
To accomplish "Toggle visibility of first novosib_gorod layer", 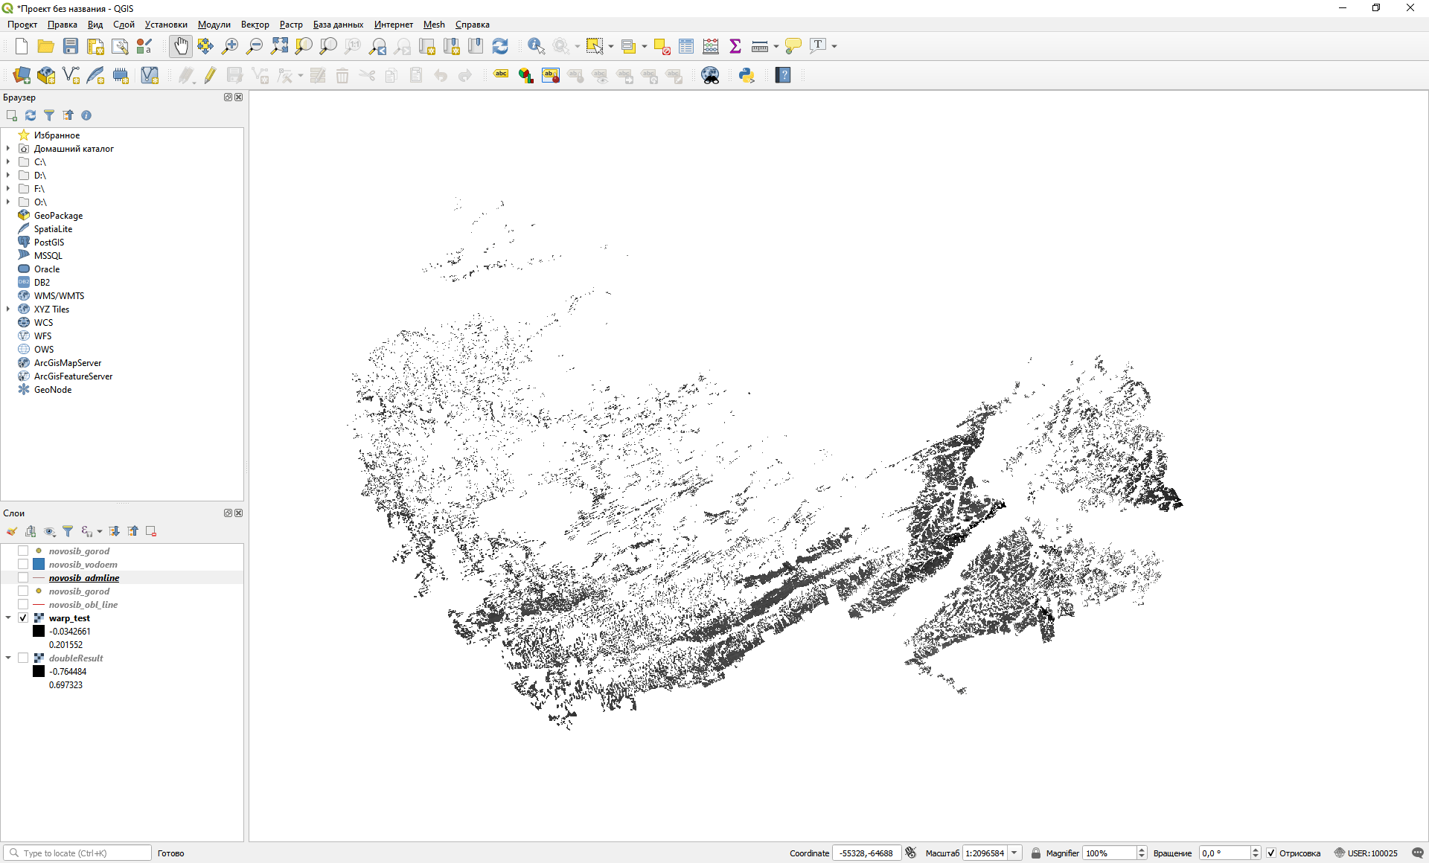I will (x=23, y=551).
